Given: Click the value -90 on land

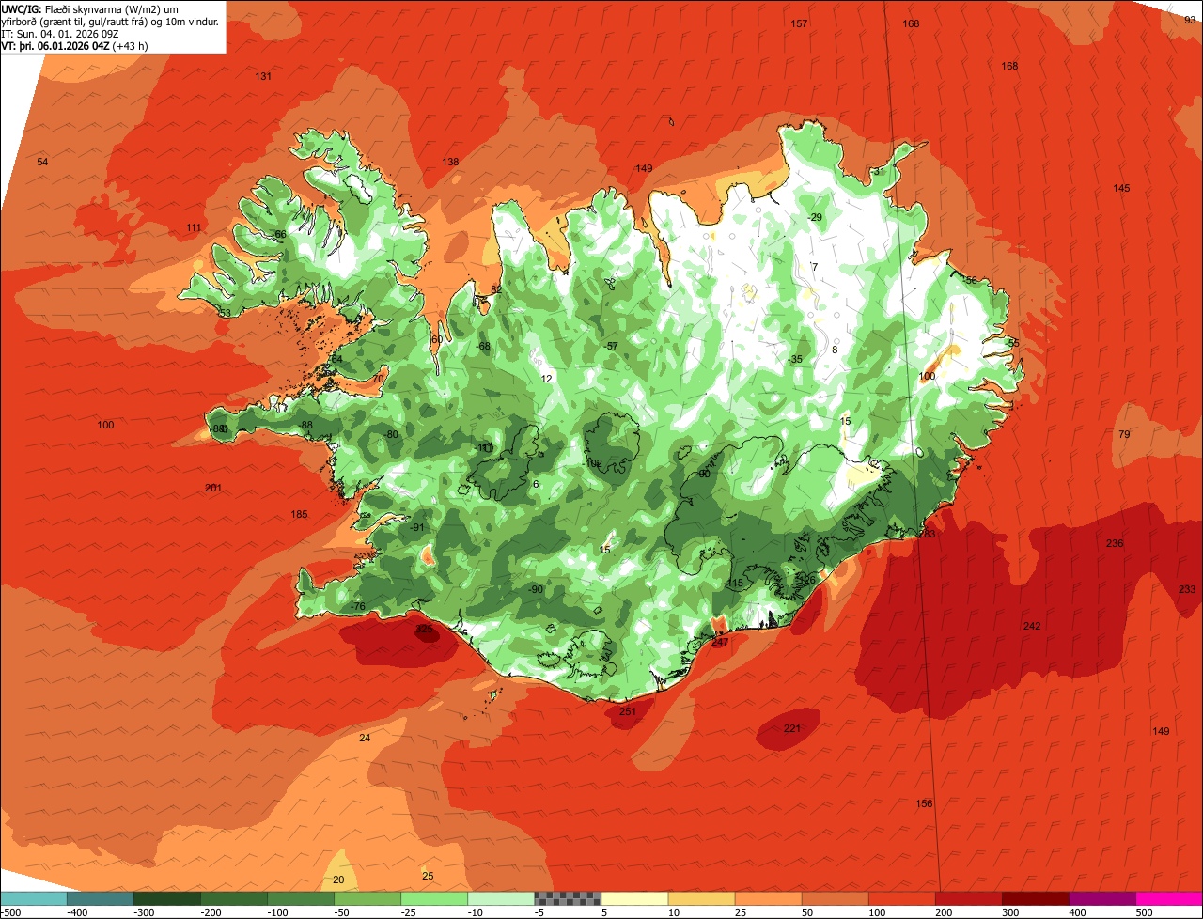Looking at the screenshot, I should coord(536,589).
